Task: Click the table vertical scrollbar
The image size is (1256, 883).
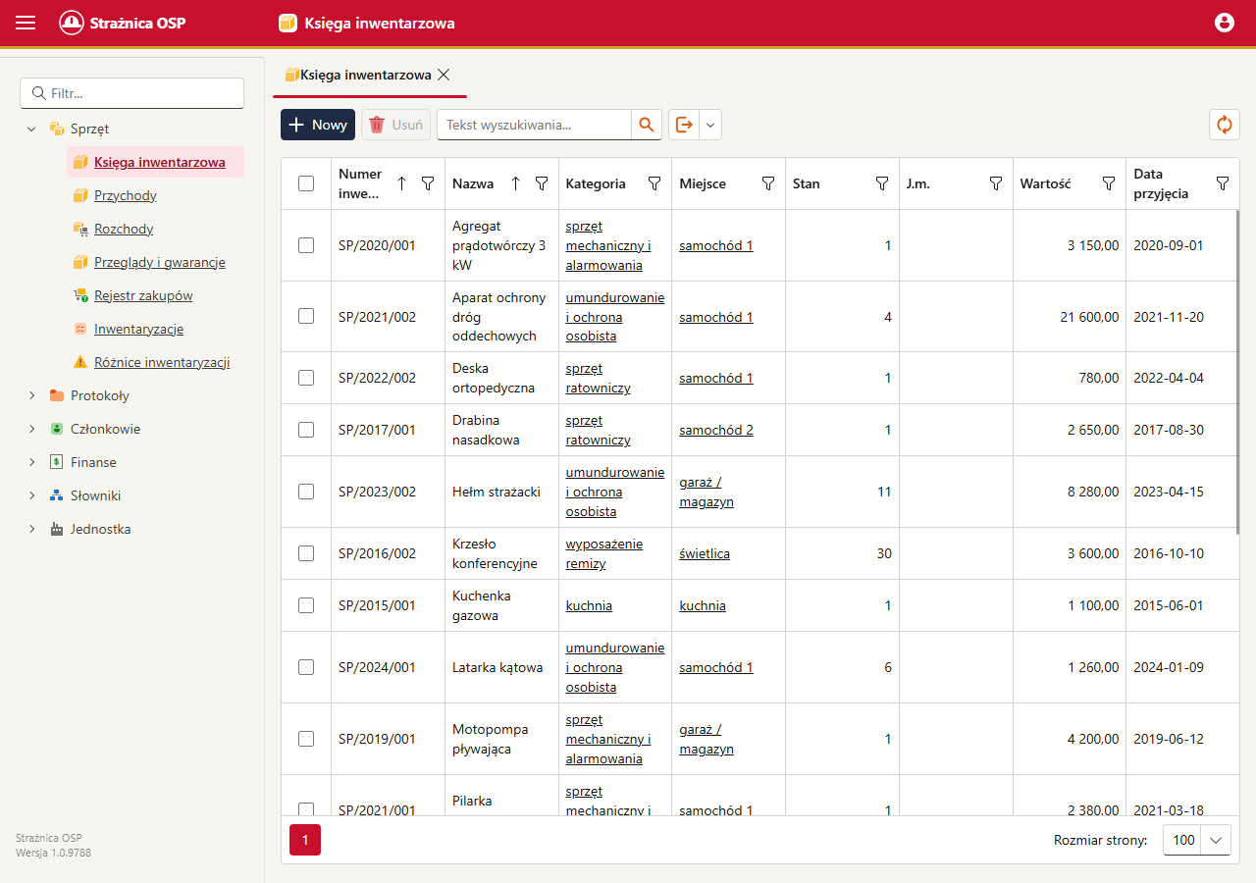Action: pos(1236,373)
